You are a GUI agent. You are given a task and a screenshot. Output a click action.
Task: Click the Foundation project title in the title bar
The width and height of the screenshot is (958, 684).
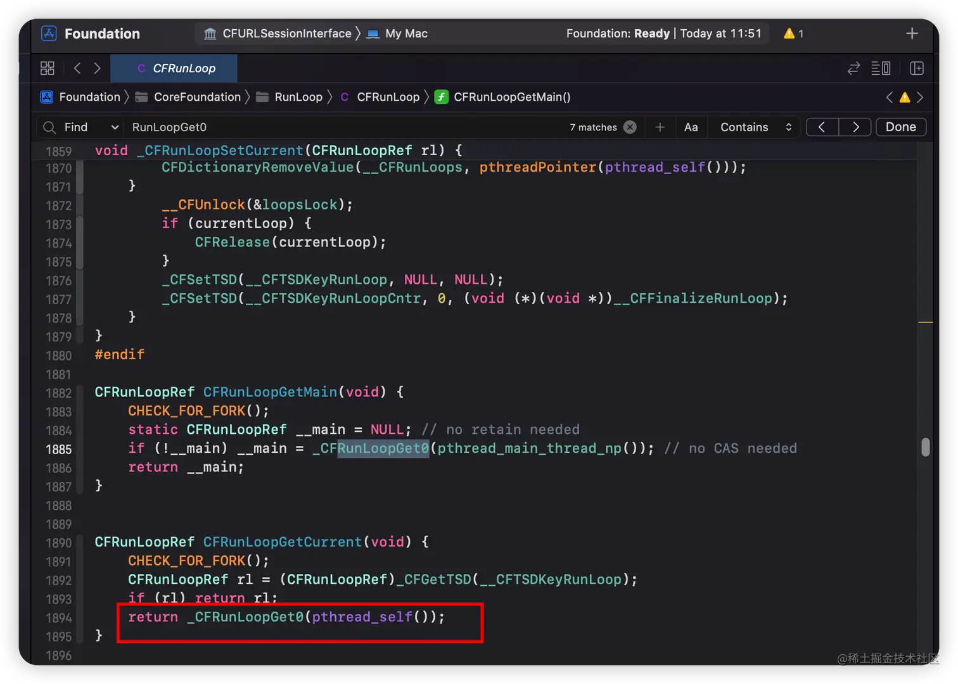click(102, 34)
